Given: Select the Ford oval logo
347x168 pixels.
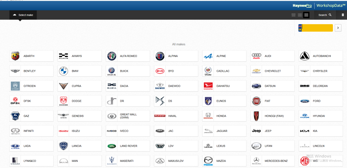Looking at the screenshot, I should point(305,101).
